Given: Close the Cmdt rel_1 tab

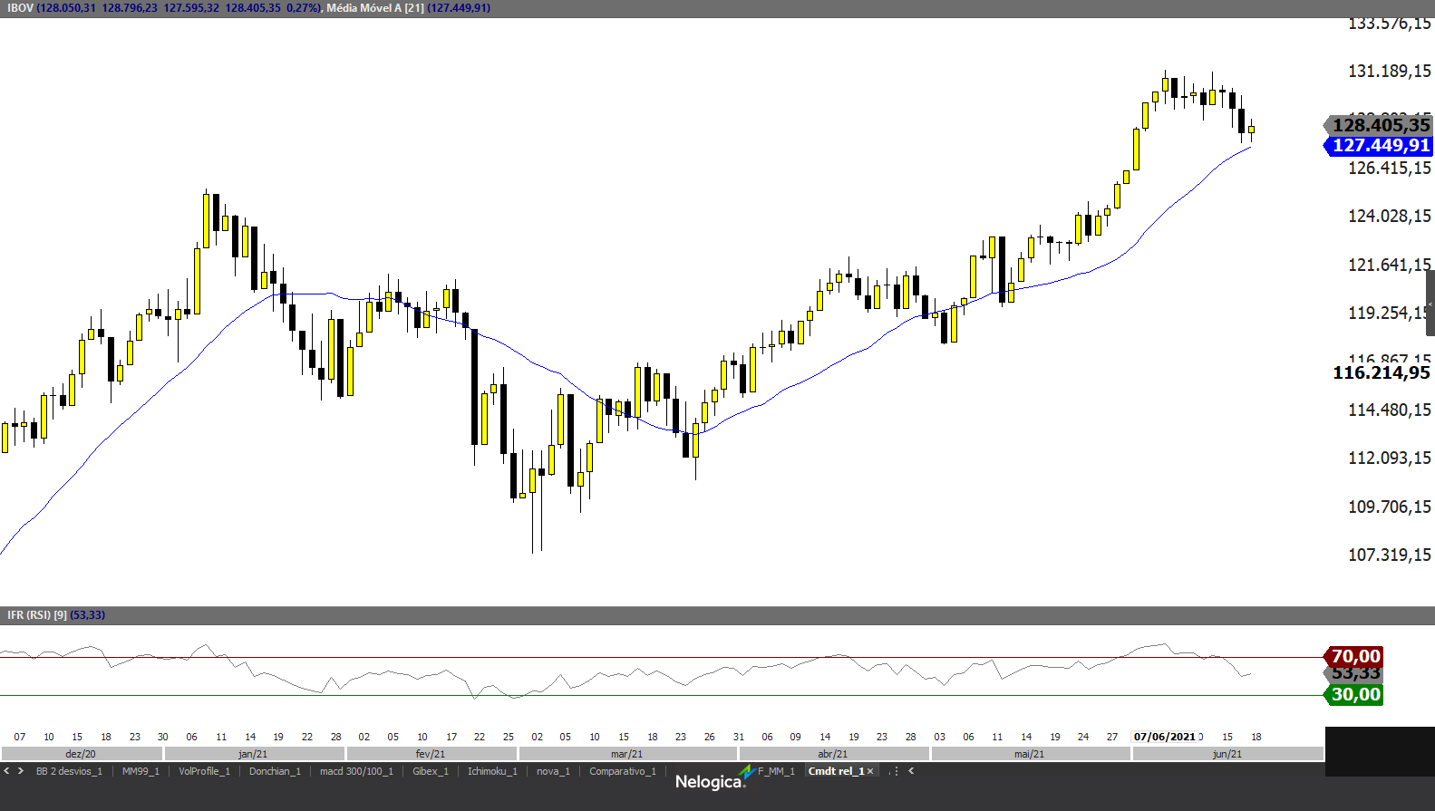Looking at the screenshot, I should [x=870, y=771].
